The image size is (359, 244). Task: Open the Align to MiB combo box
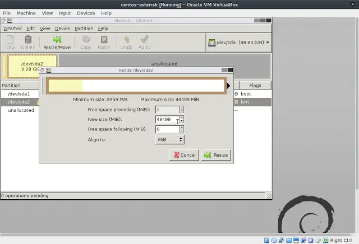point(169,139)
